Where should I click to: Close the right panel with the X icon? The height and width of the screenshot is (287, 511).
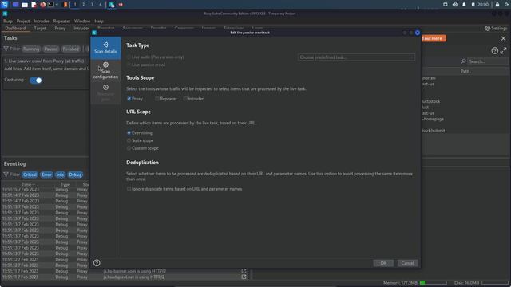click(x=504, y=38)
